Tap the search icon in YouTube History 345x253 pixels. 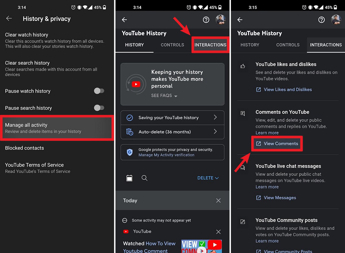pos(144,178)
